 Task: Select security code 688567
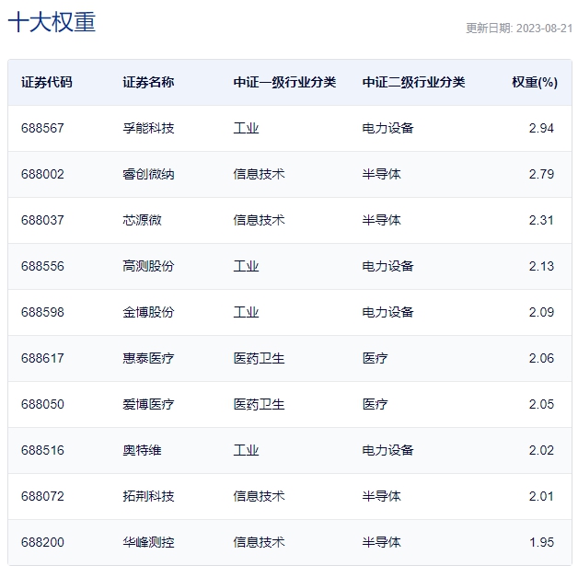tap(42, 128)
